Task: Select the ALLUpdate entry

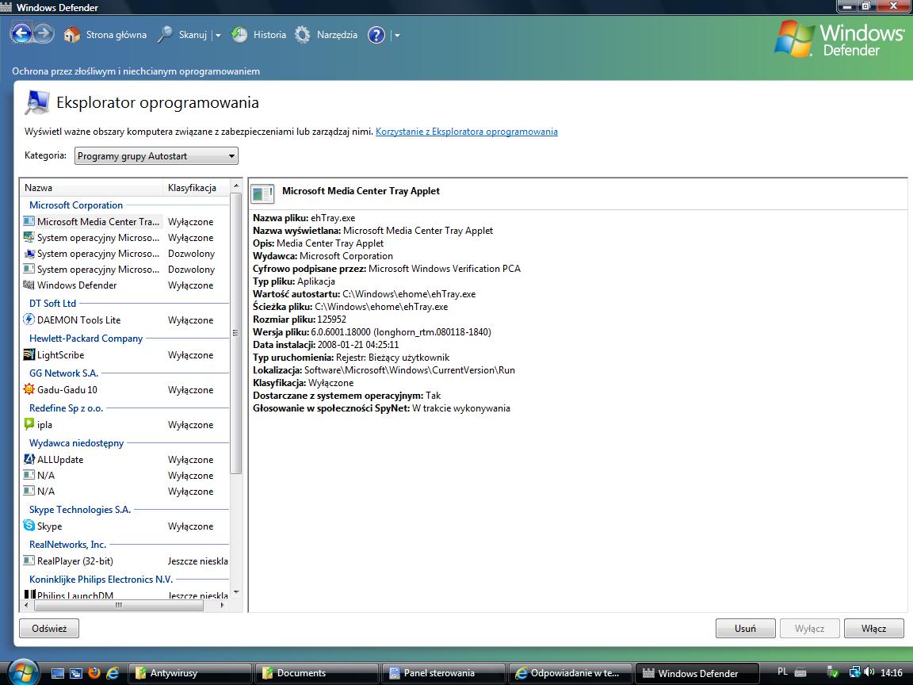Action: [x=125, y=460]
